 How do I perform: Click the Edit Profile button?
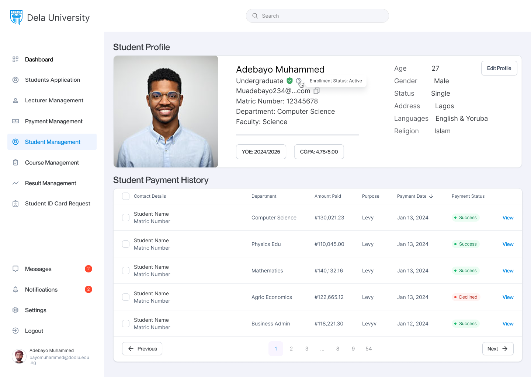[x=499, y=68]
